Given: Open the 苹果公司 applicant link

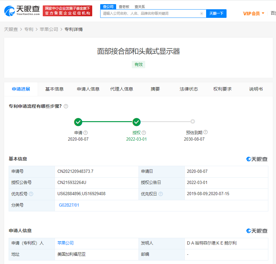Looking at the screenshot, I should click(x=65, y=243).
